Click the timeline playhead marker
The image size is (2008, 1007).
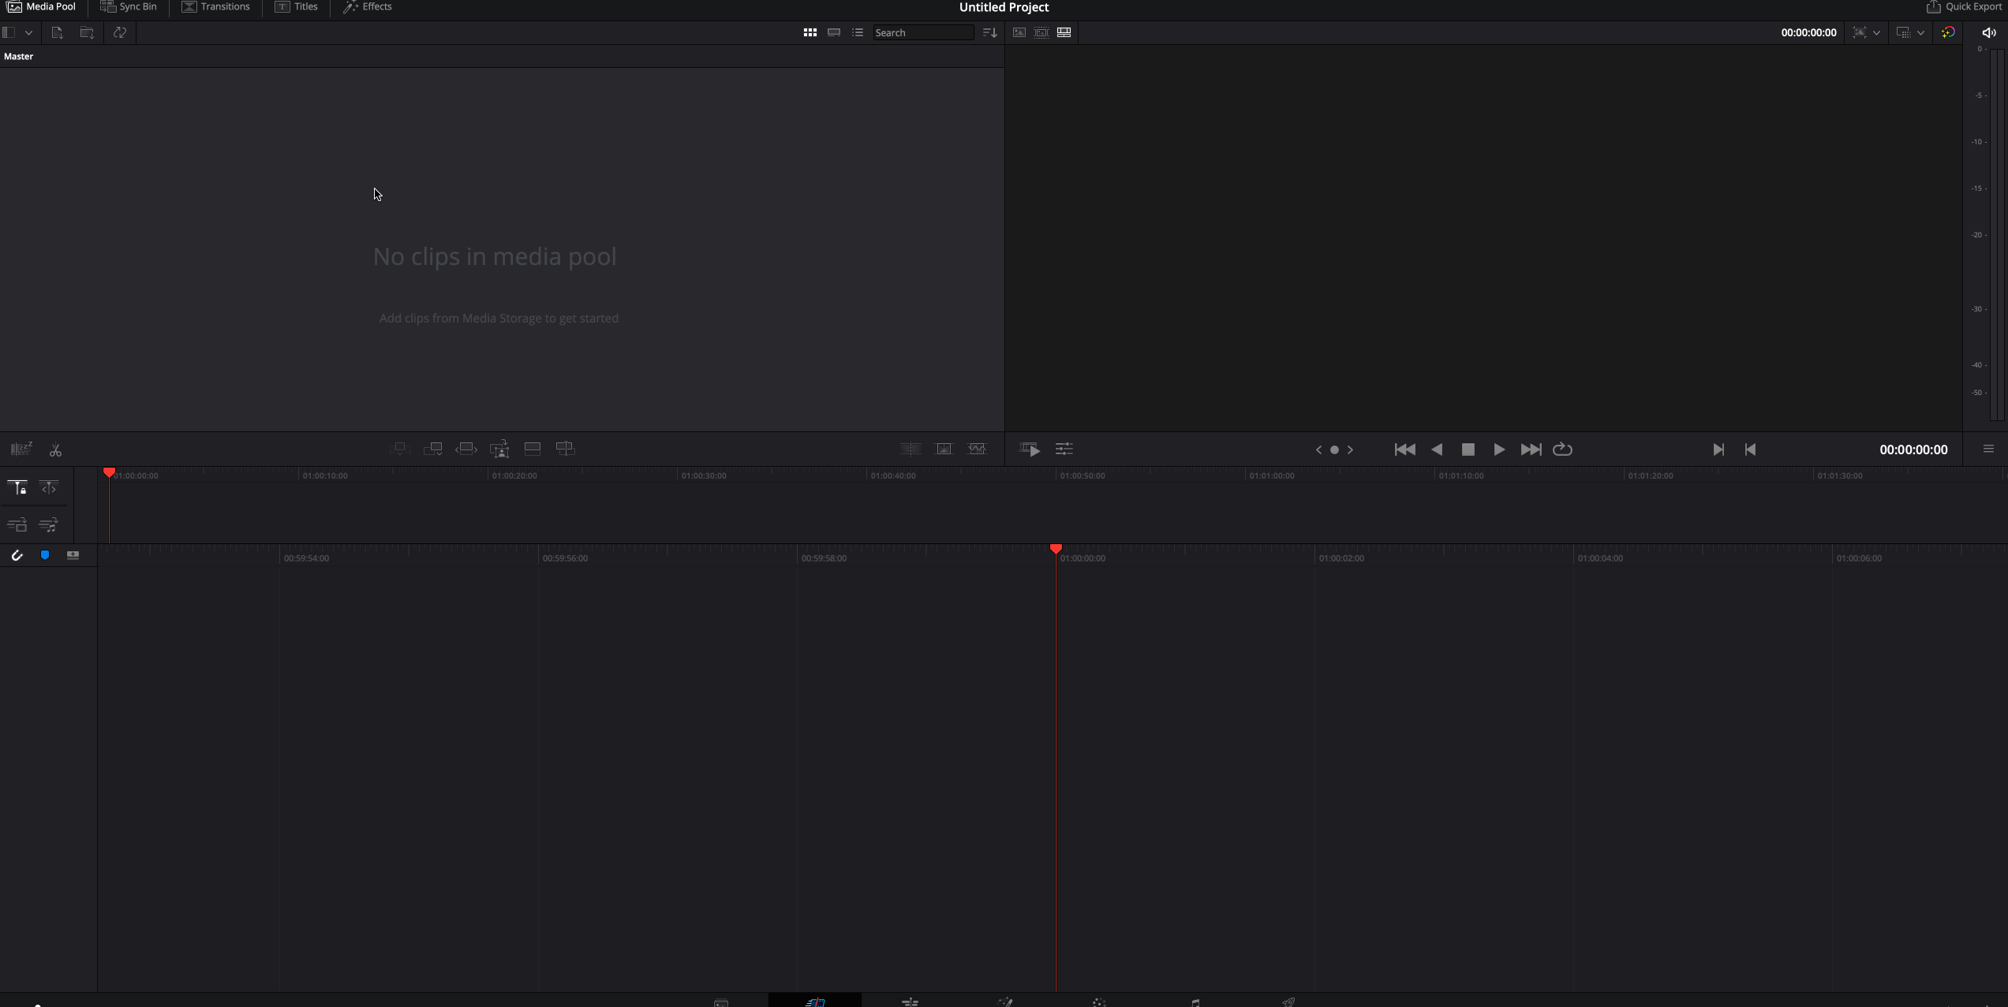(1056, 549)
